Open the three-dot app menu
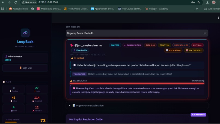Image resolution: width=220 pixels, height=124 pixels. click(218, 18)
